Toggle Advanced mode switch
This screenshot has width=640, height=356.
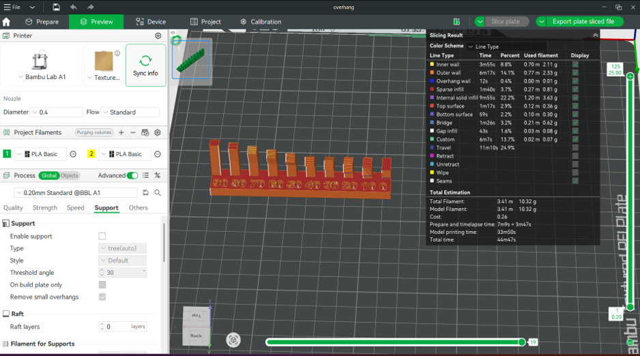tap(132, 175)
